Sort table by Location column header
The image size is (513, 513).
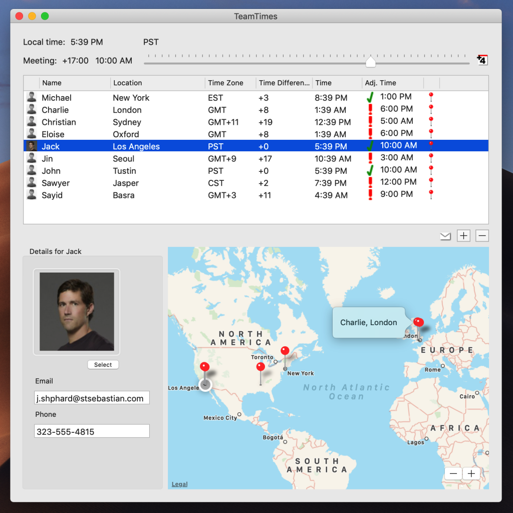(158, 83)
